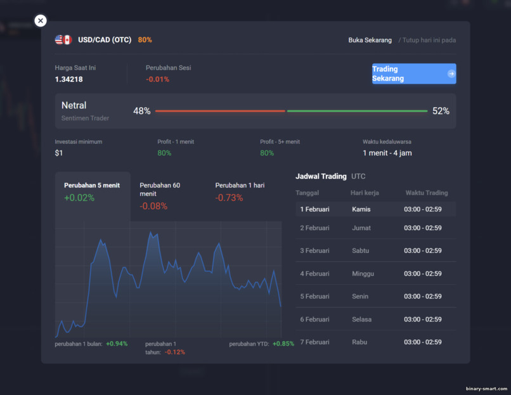
Task: Click the UTC timezone label
Action: click(x=358, y=176)
